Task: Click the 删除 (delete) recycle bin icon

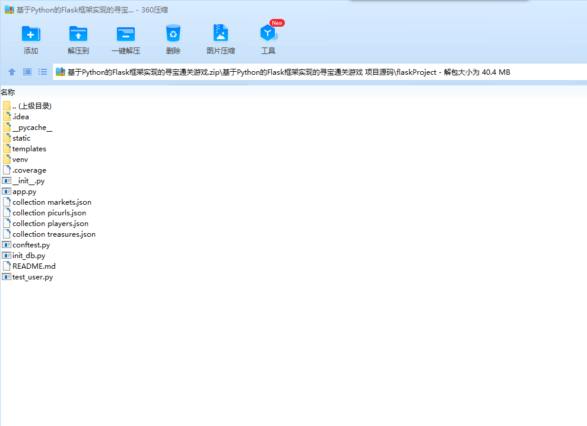Action: click(x=173, y=33)
